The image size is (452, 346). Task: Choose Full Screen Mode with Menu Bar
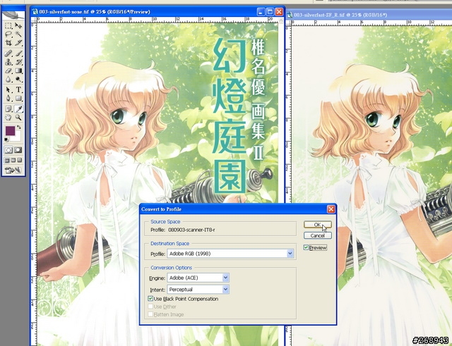click(x=13, y=160)
